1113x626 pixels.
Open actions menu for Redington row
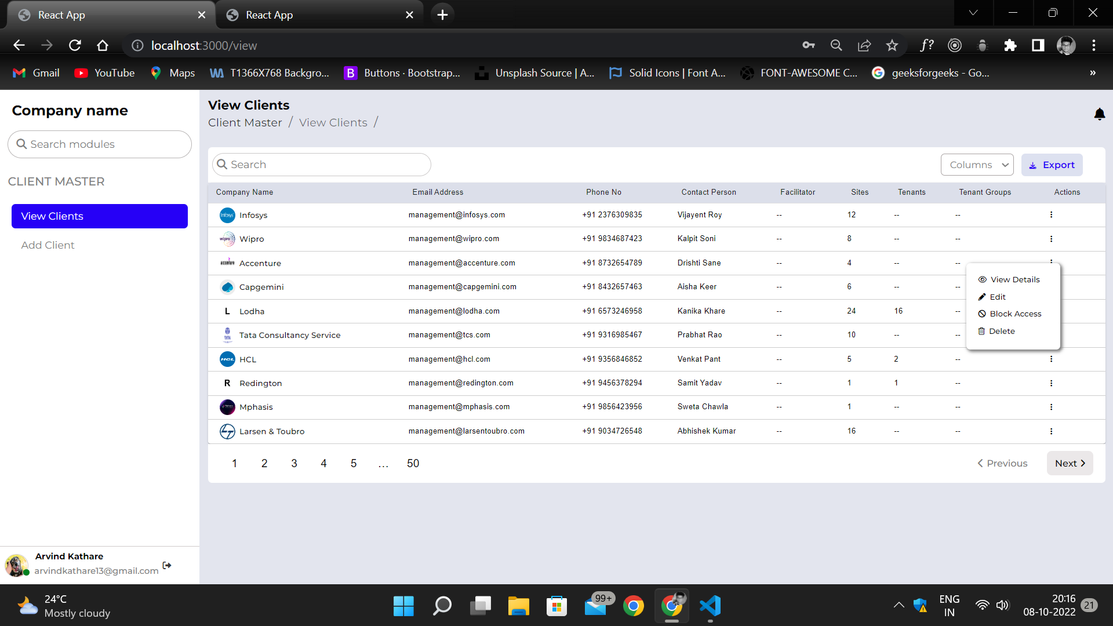coord(1051,383)
